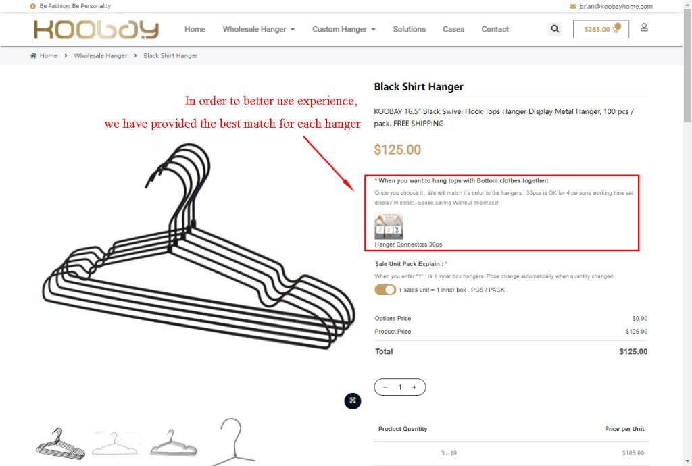Increase quantity with the plus button

click(x=414, y=387)
